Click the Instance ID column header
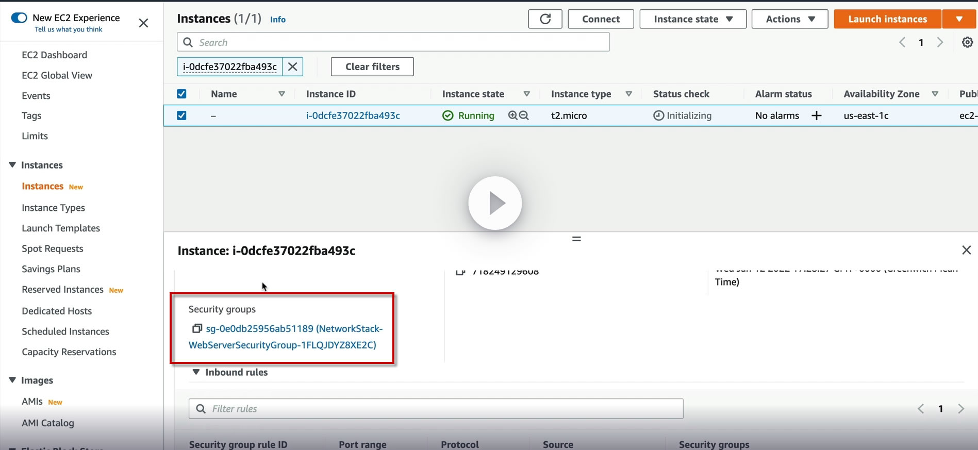The width and height of the screenshot is (978, 450). click(331, 94)
